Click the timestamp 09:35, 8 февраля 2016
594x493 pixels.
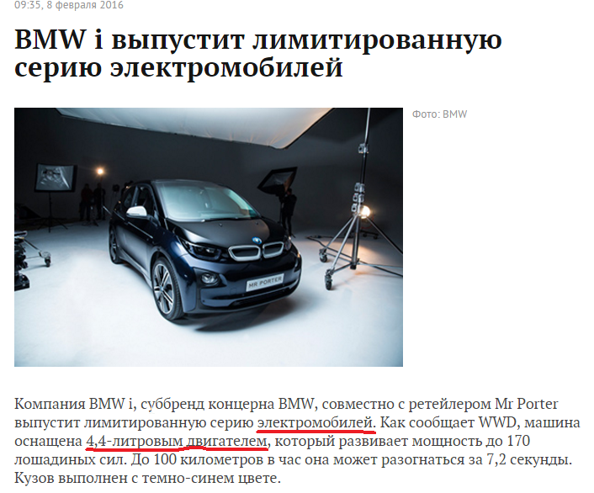[x=69, y=5]
